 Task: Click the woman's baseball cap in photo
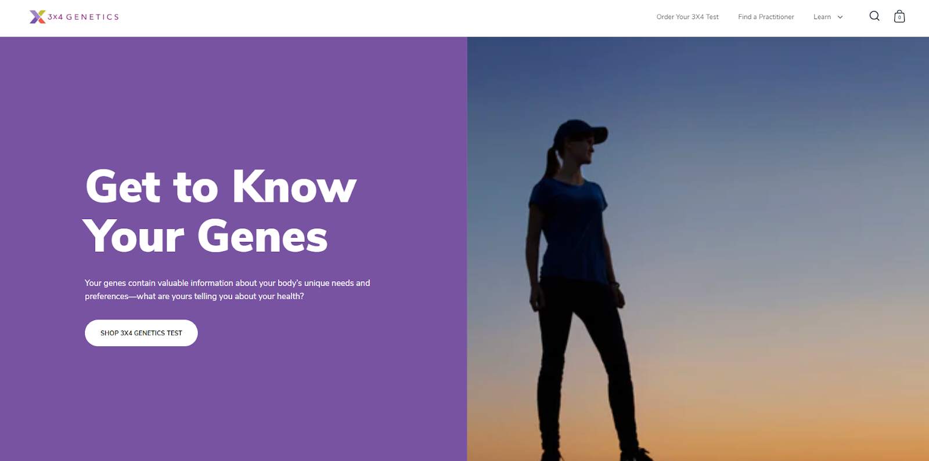point(581,133)
